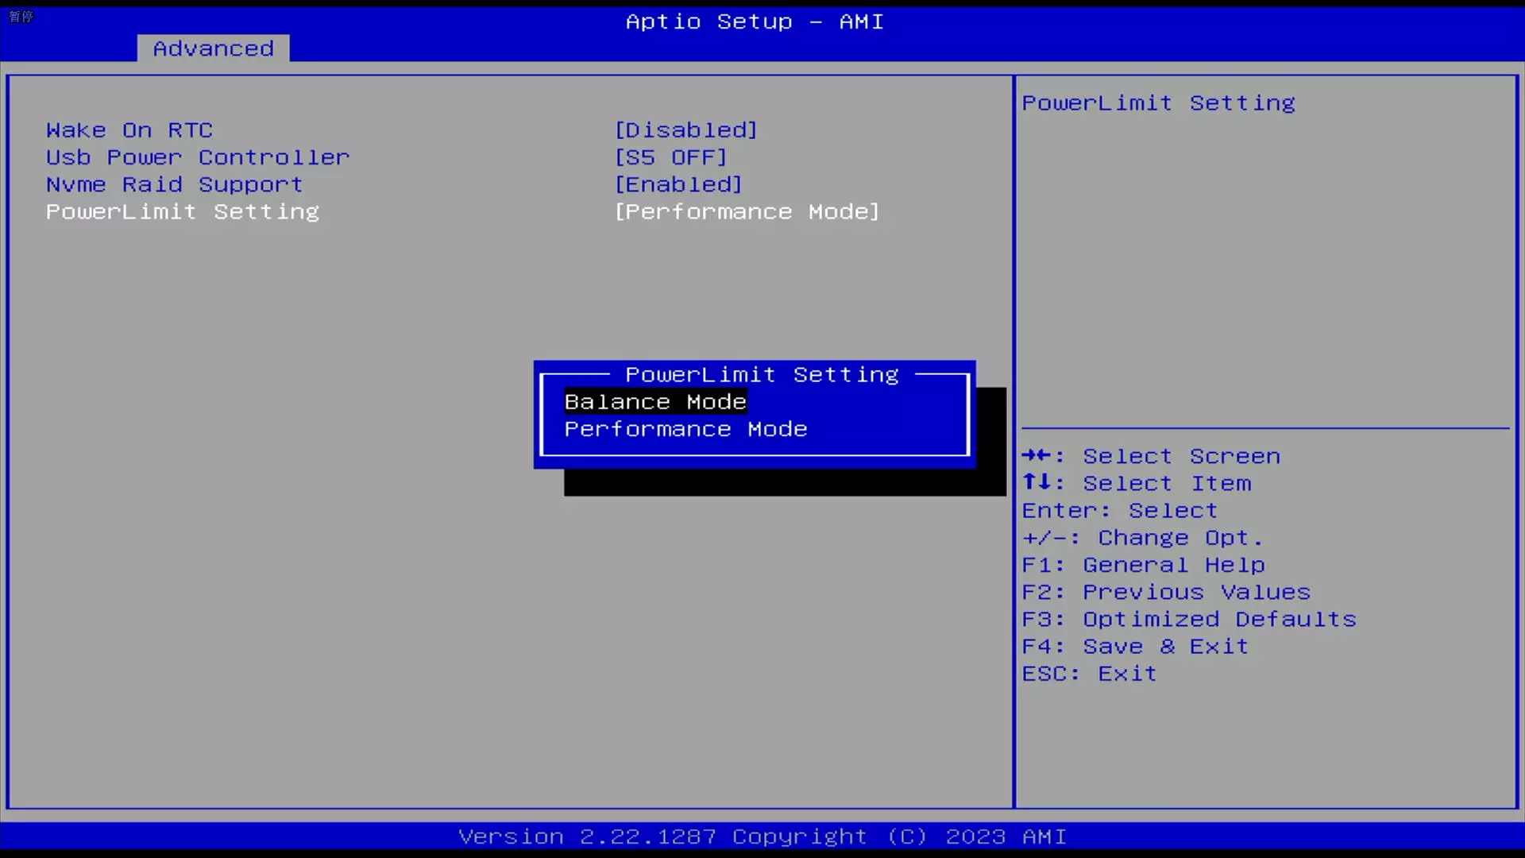Select the PowerLimit Setting row label
This screenshot has height=858, width=1525.
[x=183, y=211]
